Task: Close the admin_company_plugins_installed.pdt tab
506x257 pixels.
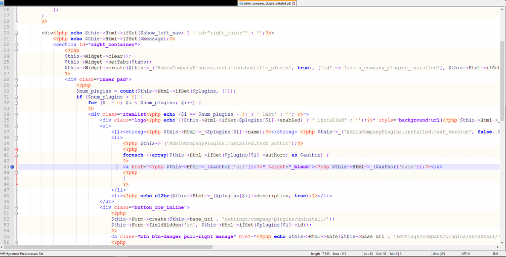Action: pyautogui.click(x=293, y=3)
